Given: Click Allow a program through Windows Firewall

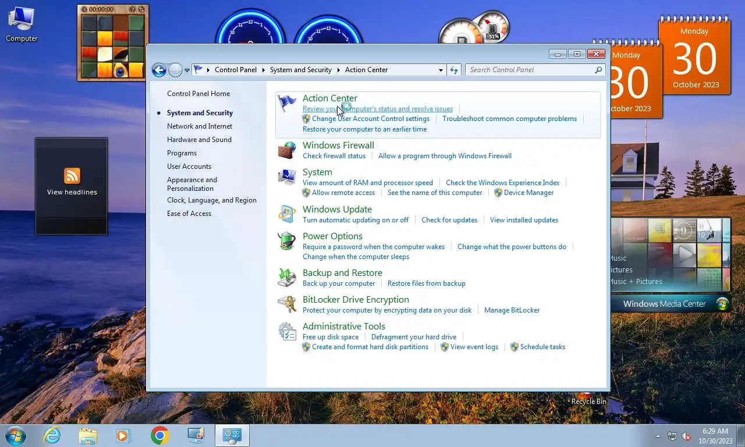Looking at the screenshot, I should [x=445, y=156].
